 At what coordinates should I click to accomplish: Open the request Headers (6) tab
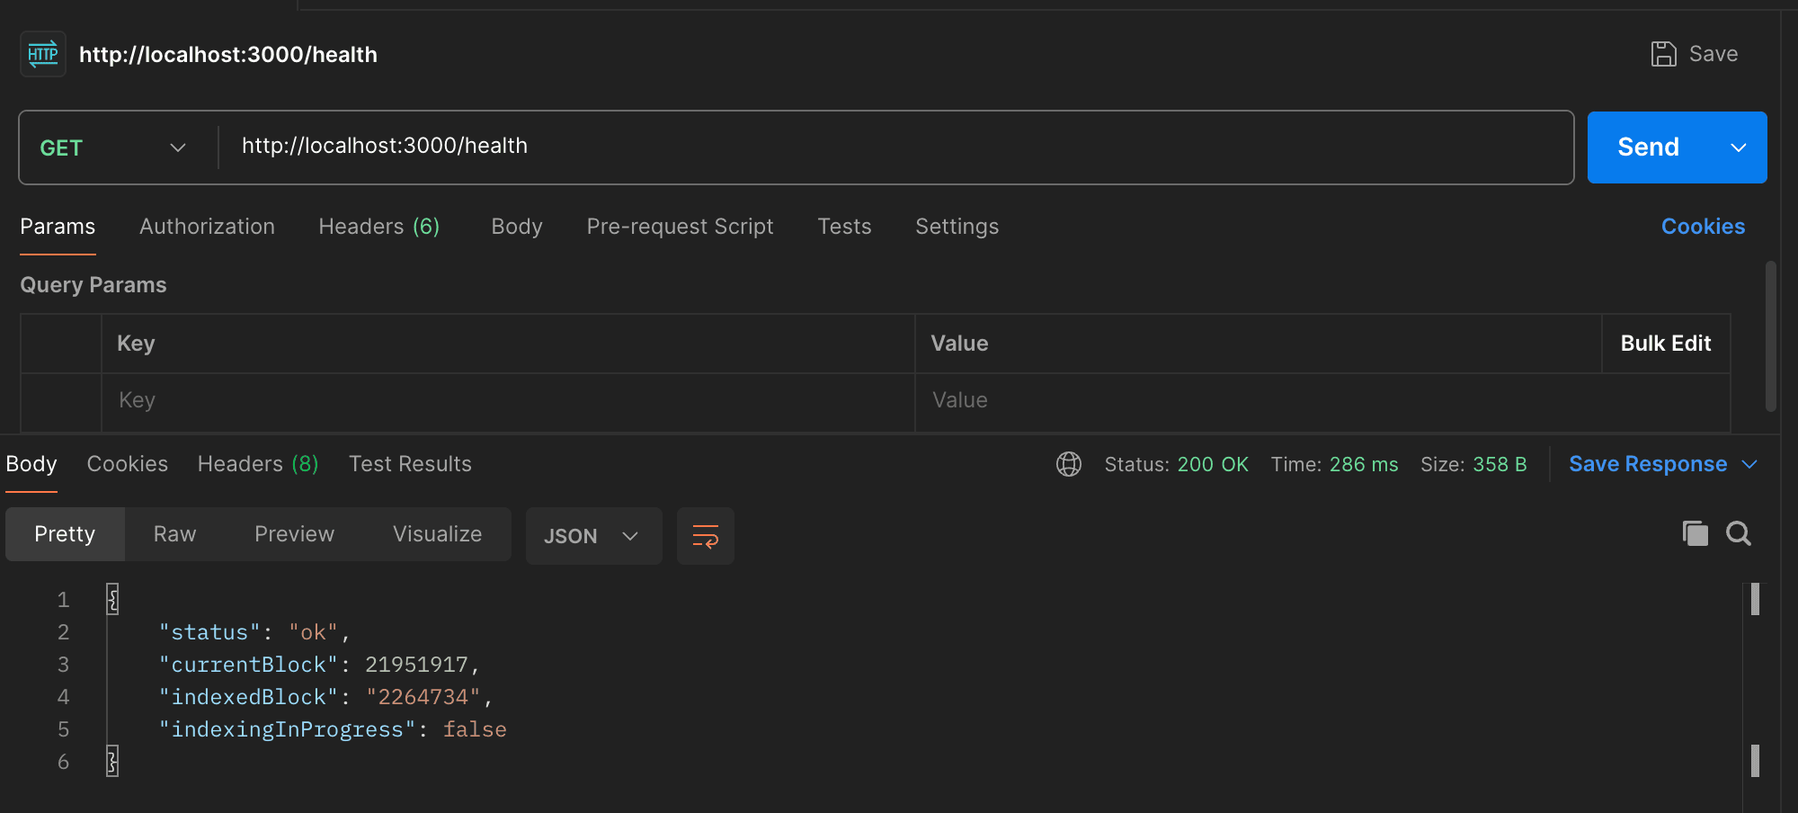click(378, 227)
